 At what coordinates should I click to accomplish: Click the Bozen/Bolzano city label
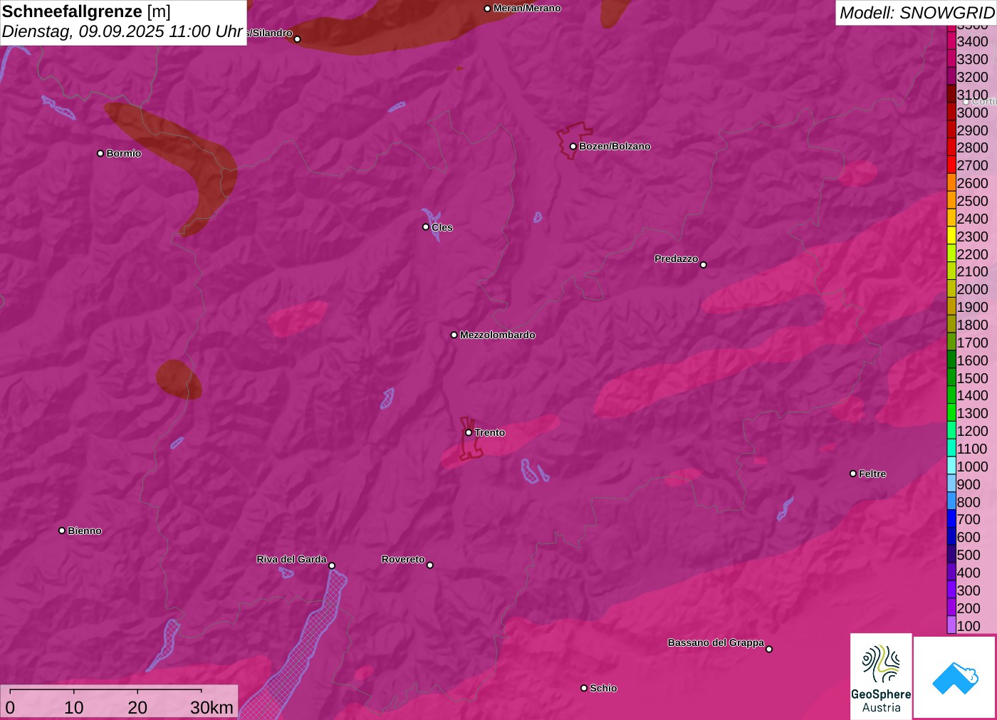point(615,146)
